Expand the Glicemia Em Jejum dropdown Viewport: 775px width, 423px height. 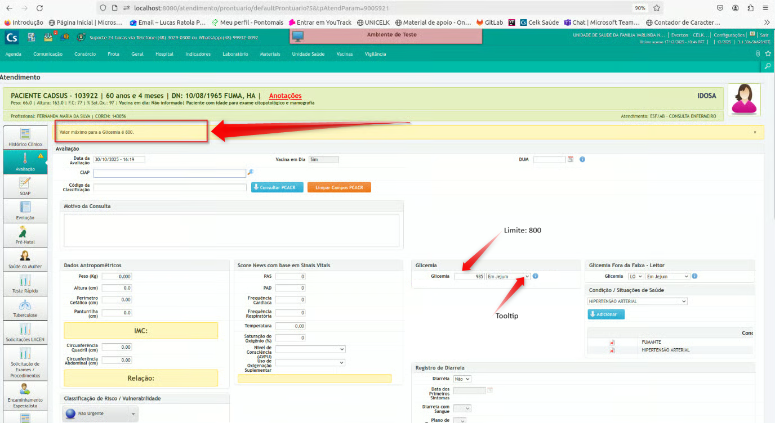coord(508,276)
